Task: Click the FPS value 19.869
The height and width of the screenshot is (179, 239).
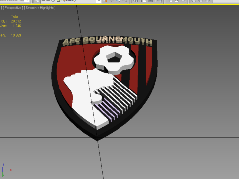Action: [x=16, y=35]
